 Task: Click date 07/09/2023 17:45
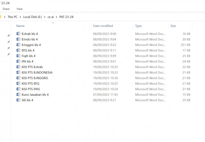coord(105,95)
